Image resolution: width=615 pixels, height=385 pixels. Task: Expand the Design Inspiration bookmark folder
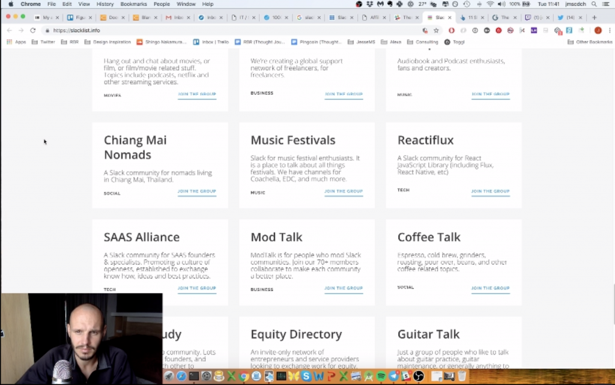[108, 42]
